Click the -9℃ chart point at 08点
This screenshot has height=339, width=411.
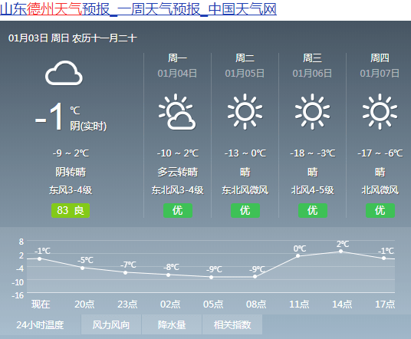pyautogui.click(x=255, y=277)
